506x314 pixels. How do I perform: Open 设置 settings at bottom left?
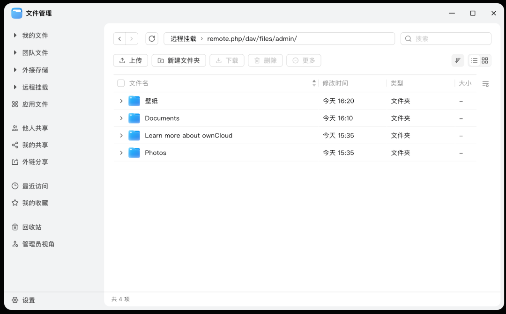point(23,300)
